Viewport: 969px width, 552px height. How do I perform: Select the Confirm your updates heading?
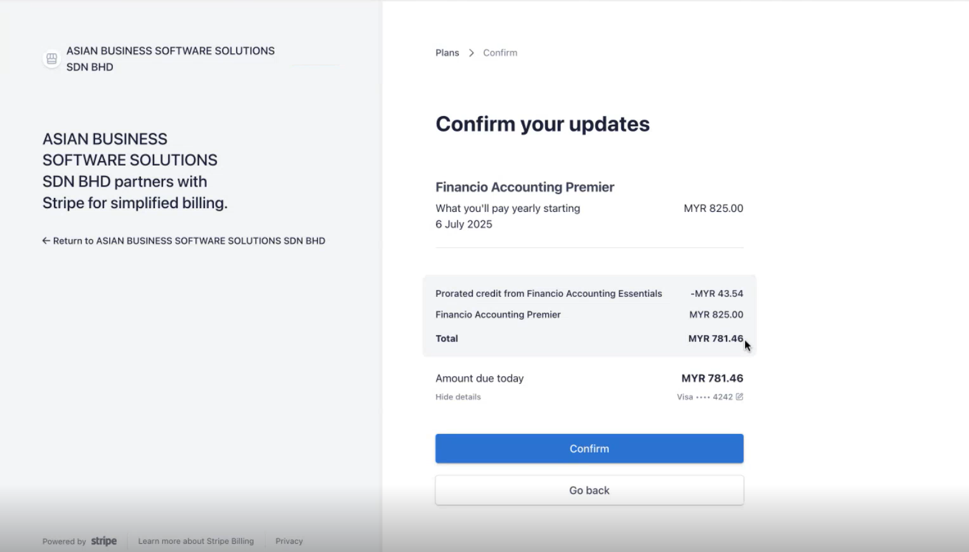[543, 124]
